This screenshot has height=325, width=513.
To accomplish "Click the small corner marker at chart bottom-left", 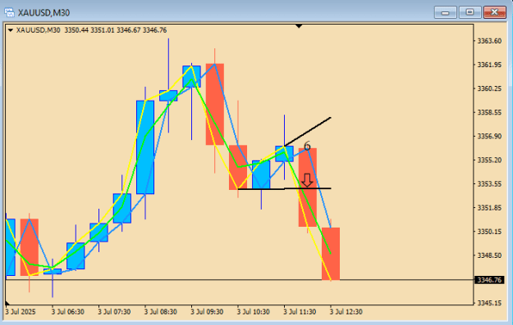I will pyautogui.click(x=7, y=303).
